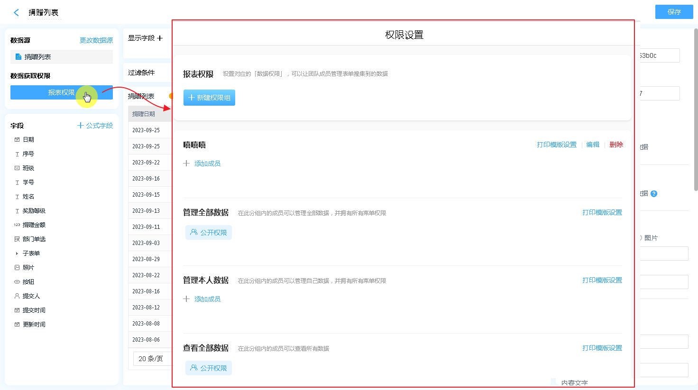Click the right panel vertical scrollbar
The image size is (698, 390).
tap(696, 109)
